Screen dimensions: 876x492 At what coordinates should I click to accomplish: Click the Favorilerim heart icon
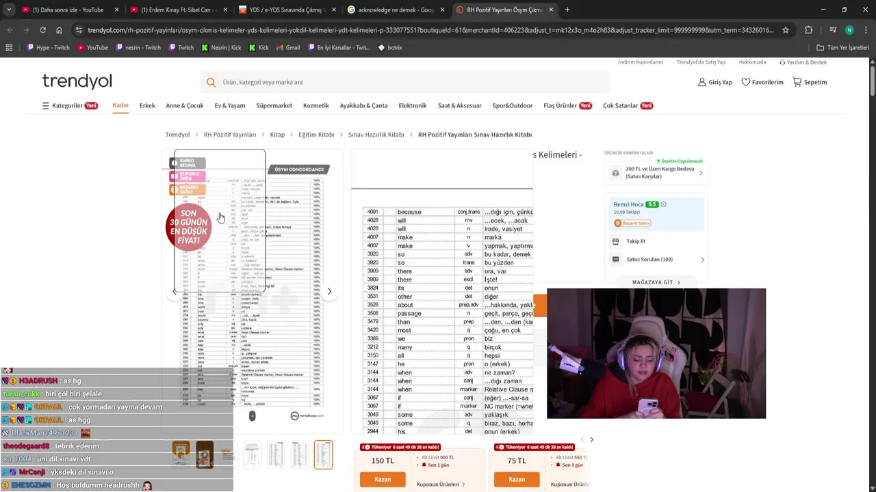pyautogui.click(x=745, y=82)
